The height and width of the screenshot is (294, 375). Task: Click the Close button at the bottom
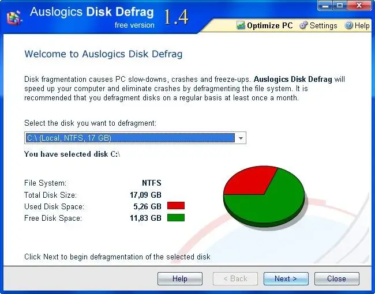[x=337, y=278]
